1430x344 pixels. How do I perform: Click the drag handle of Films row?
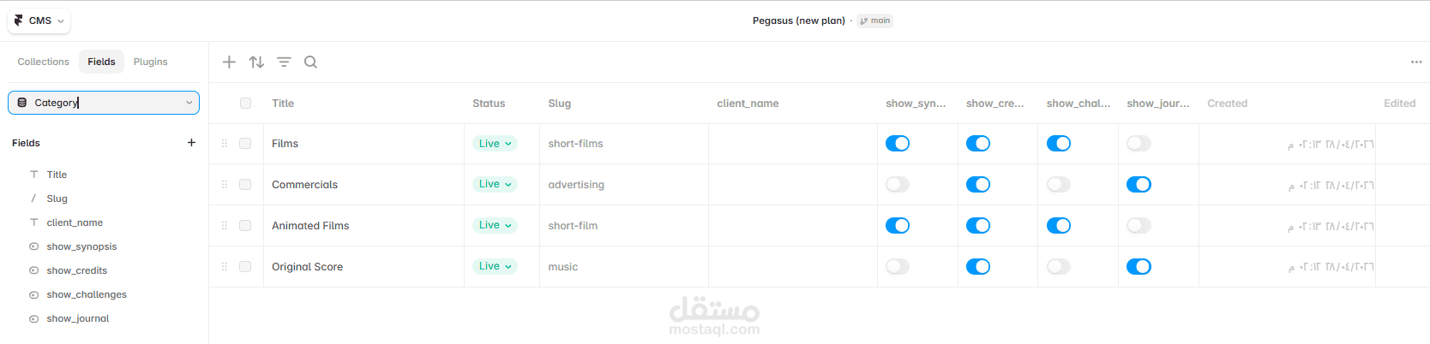225,144
